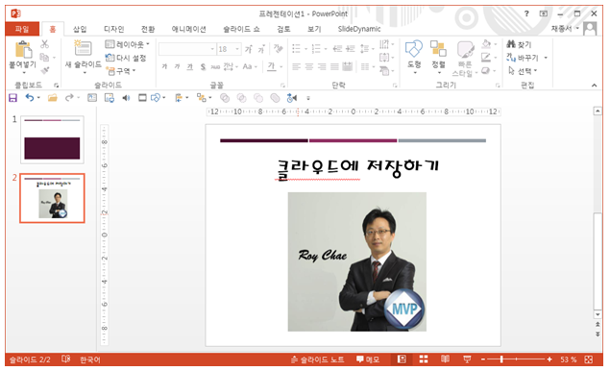Viewport: 610px width, 371px height.
Task: Click the bullet list icon
Action: (x=297, y=49)
